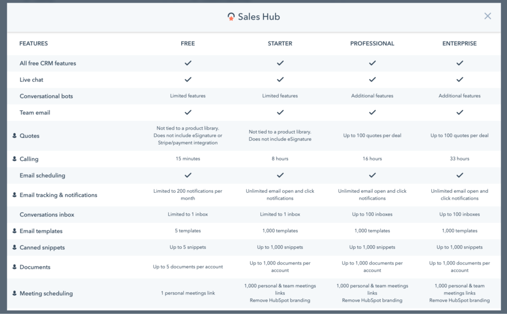
Task: Click the person icon beside Email tracking & notifications
Action: coord(14,195)
